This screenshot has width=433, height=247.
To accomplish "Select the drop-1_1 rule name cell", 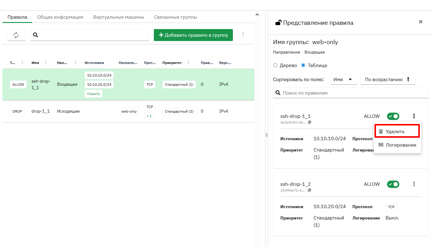I will coord(40,111).
